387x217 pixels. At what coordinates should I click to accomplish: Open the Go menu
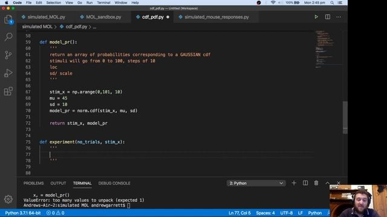coord(79,2)
